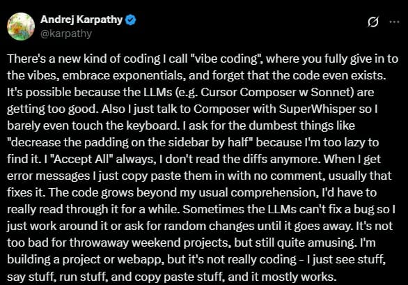Click the word "SuperWhisper" in the tweet
Viewport: 408px width, 285px height.
[x=317, y=109]
